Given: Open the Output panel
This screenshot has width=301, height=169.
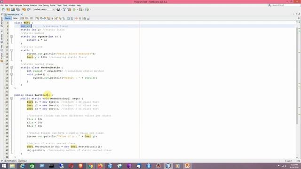Looking at the screenshot, I should [x=23, y=161].
